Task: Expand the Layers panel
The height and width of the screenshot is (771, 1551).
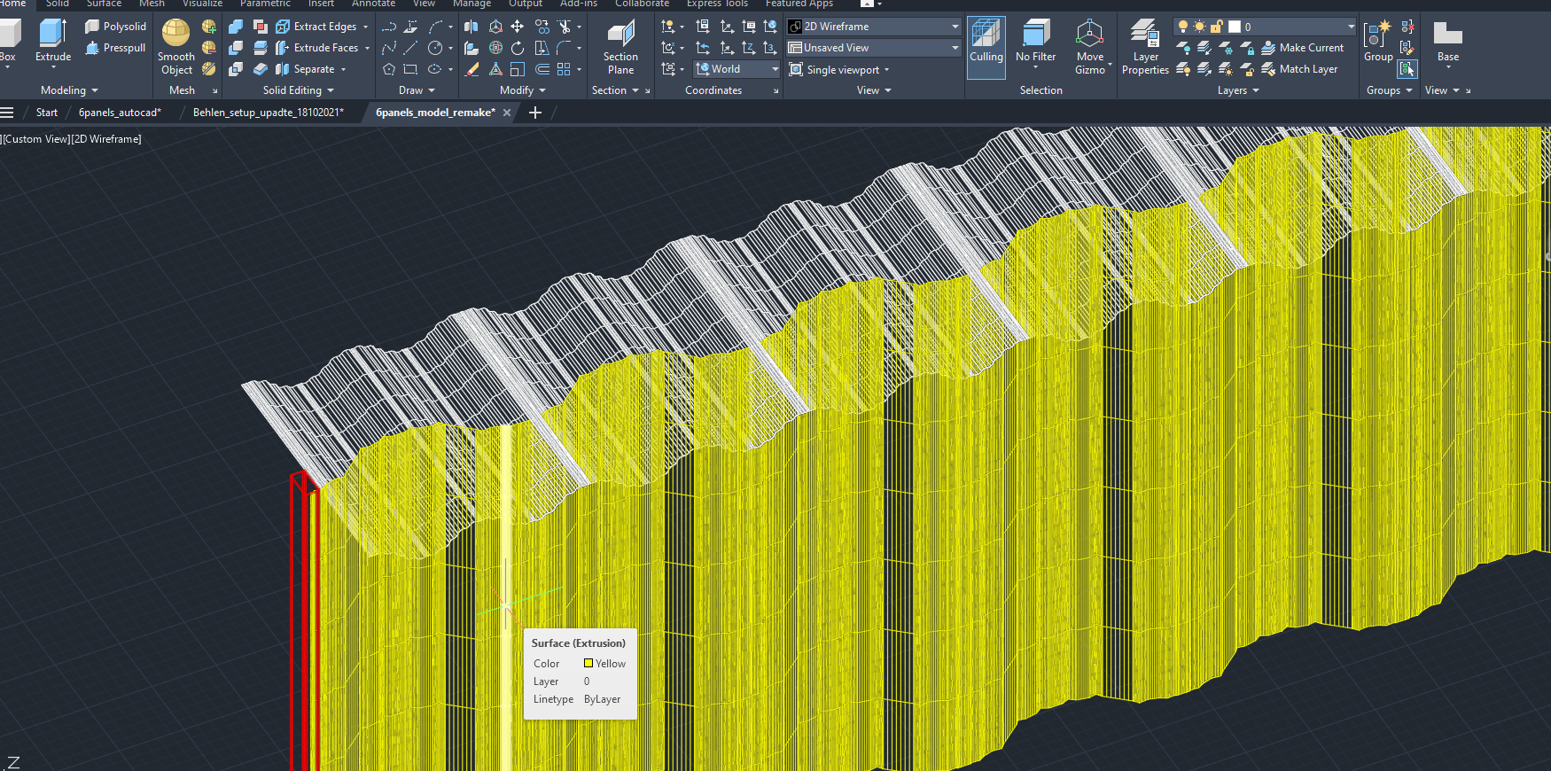Action: tap(1238, 90)
